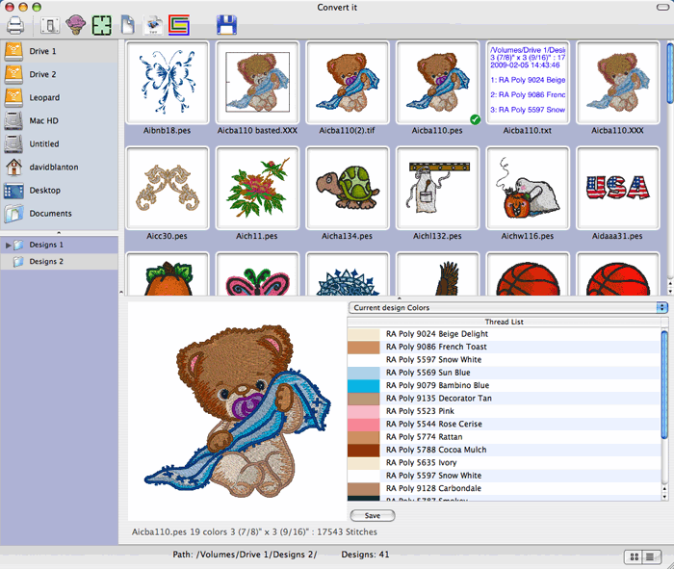Select the Aibnb18.pes butterfly thumbnail

click(167, 83)
